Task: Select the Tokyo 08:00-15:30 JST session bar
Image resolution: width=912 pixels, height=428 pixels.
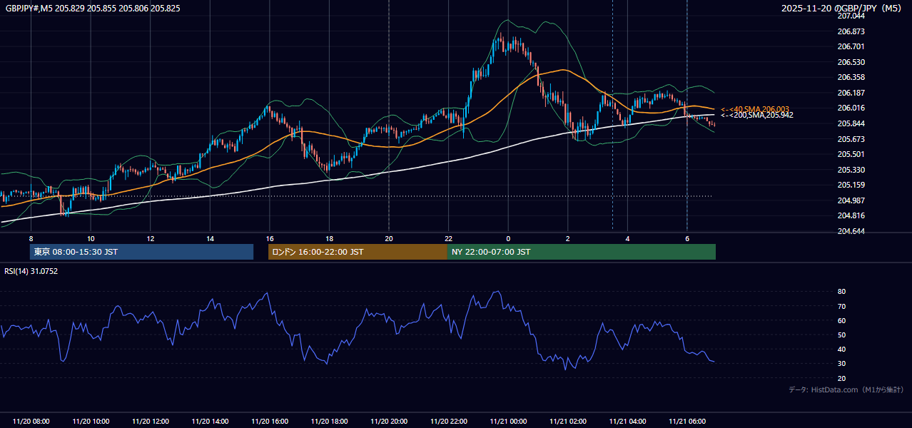Action: click(x=141, y=252)
